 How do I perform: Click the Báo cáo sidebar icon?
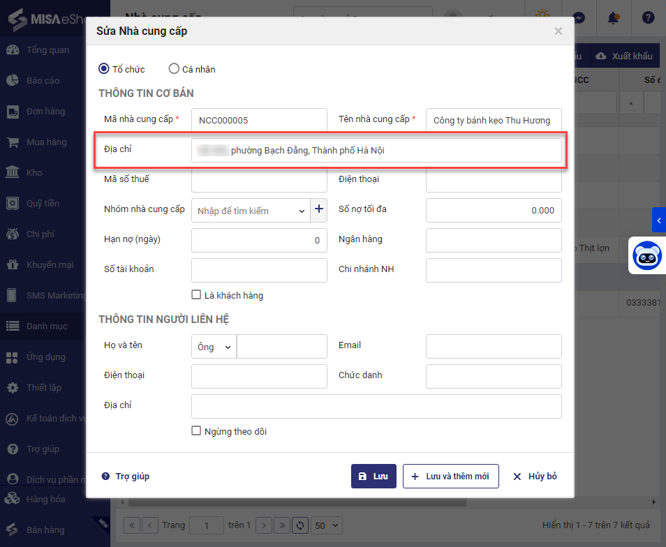click(x=13, y=80)
